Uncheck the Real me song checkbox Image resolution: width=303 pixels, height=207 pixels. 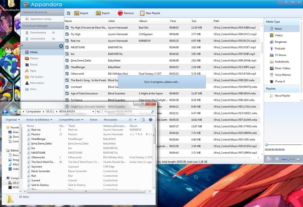point(67,41)
